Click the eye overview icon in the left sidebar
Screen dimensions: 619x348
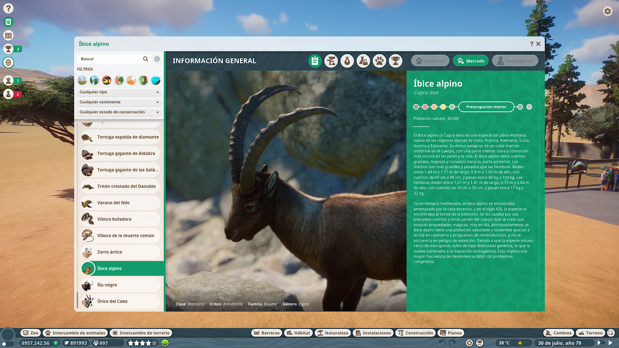pyautogui.click(x=8, y=63)
